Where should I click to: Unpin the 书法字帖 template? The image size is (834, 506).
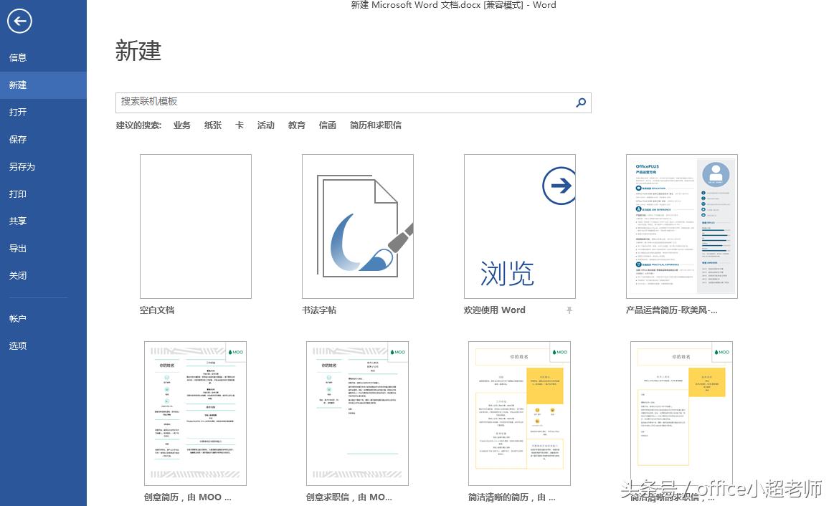click(409, 310)
